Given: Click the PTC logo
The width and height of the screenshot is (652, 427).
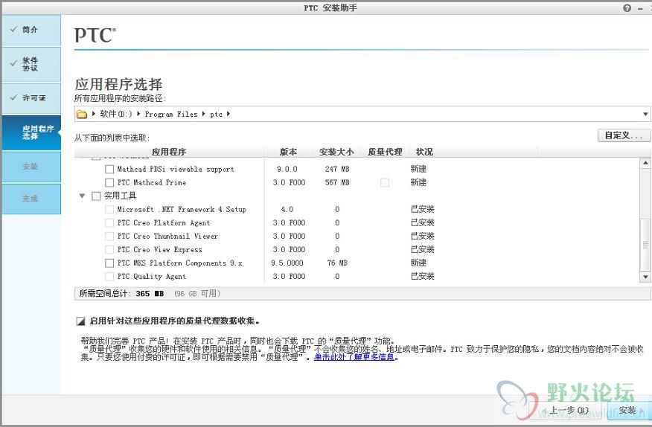Looking at the screenshot, I should tap(95, 36).
